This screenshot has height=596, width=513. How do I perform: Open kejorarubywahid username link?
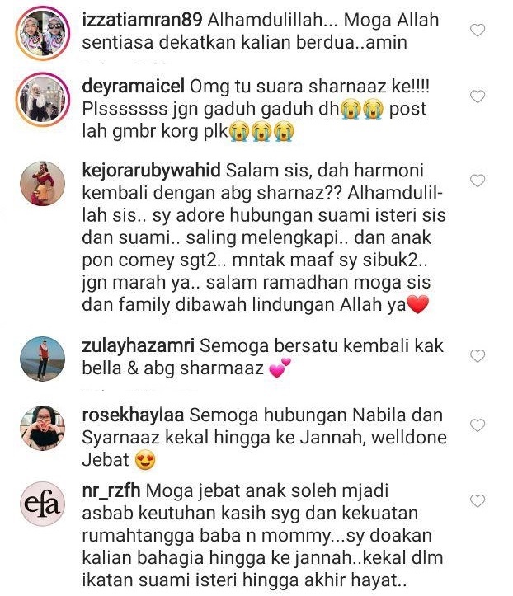click(x=152, y=171)
